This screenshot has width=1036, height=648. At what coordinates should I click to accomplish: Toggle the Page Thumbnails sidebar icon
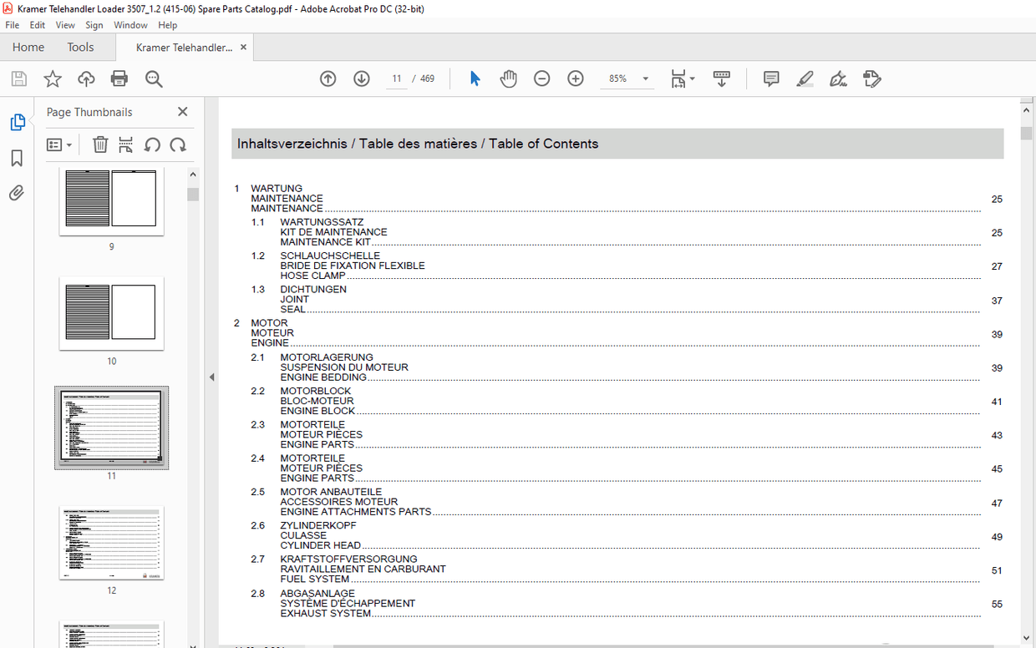[17, 123]
